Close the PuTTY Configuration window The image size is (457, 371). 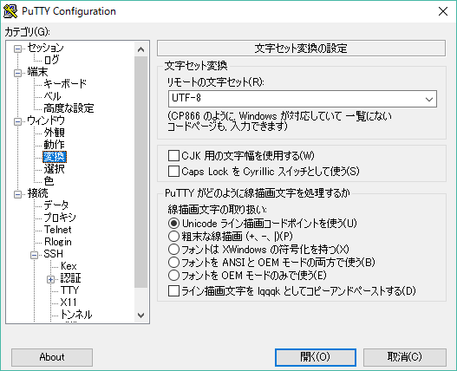[x=443, y=11]
